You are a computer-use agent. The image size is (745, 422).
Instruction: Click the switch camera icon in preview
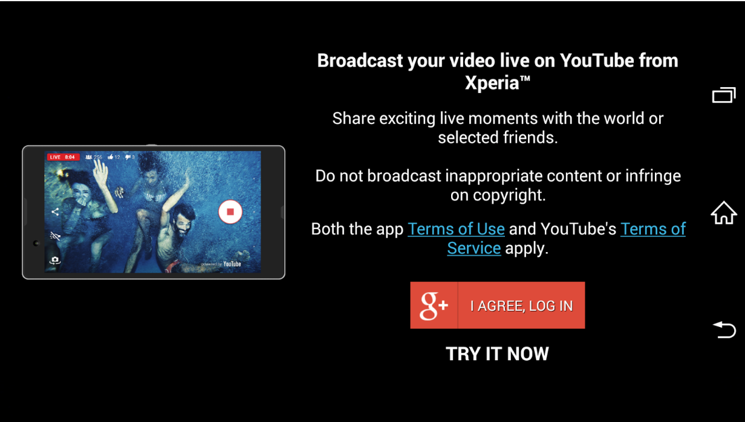click(55, 261)
